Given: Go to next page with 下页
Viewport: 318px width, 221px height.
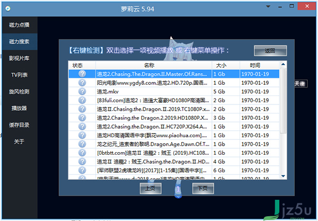Looking at the screenshot, I should tap(203, 188).
